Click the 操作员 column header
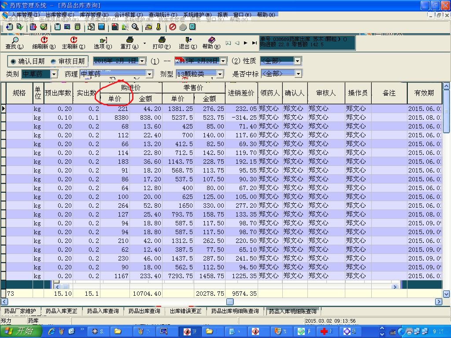The width and height of the screenshot is (451, 338). pos(358,93)
